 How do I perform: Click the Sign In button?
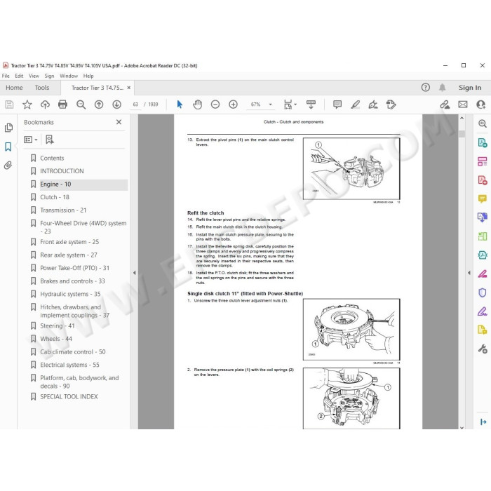pyautogui.click(x=470, y=88)
